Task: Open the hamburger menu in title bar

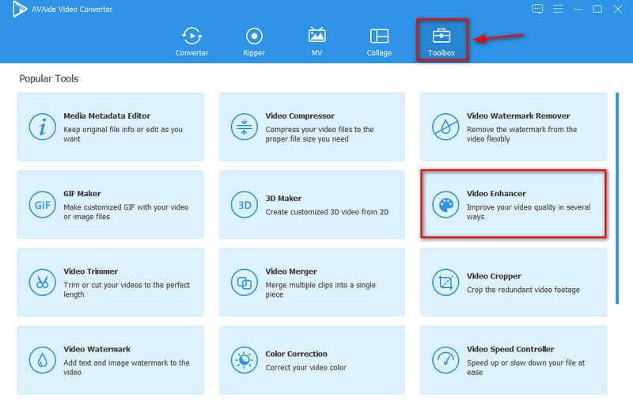Action: tap(558, 9)
